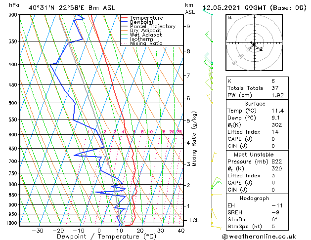
Task: Click the 500 hPa pressure axis label
Action: pos(13,103)
